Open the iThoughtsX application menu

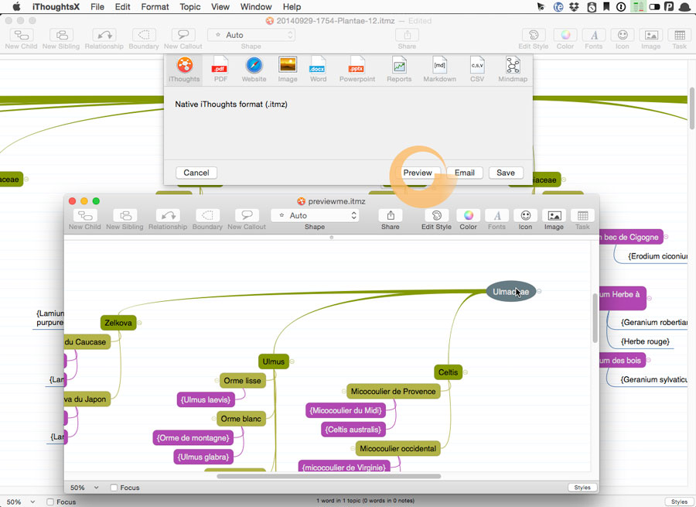coord(56,7)
